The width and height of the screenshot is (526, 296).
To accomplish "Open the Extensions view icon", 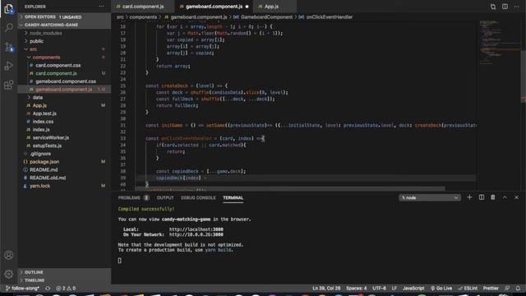I will tap(9, 85).
